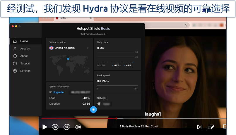Viewport: 236px width, 135px height.
Task: Open the Netflix episodes list icon
Action: click(x=211, y=127)
